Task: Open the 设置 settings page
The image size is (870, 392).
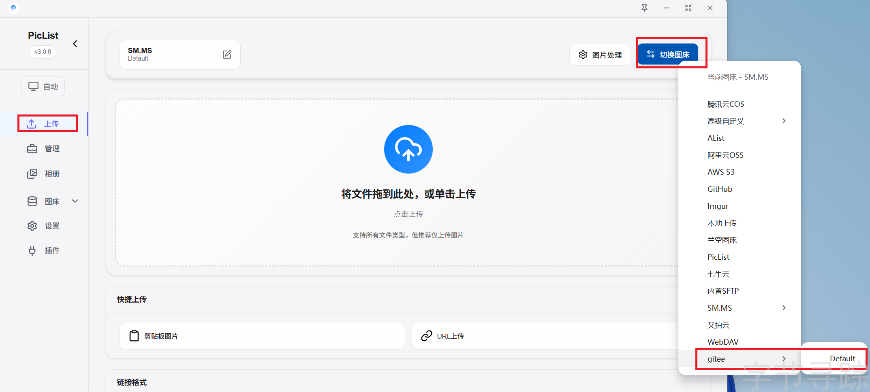Action: 44,226
